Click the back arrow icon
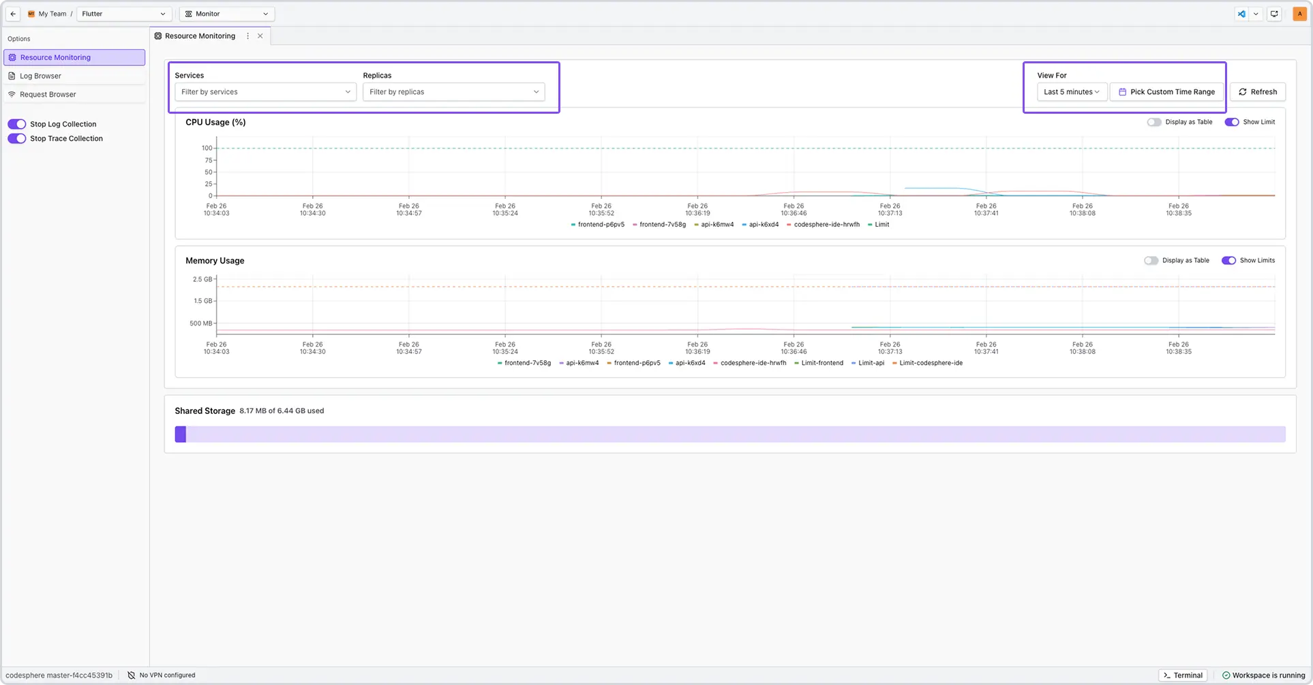The width and height of the screenshot is (1313, 685). 13,14
